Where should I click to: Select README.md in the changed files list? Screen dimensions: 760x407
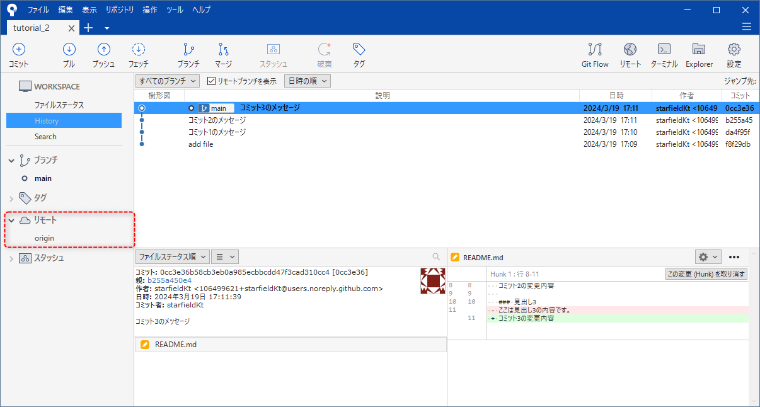[x=291, y=345]
